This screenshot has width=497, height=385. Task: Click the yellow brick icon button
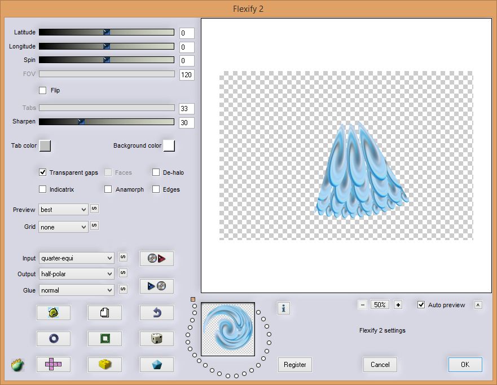(104, 365)
